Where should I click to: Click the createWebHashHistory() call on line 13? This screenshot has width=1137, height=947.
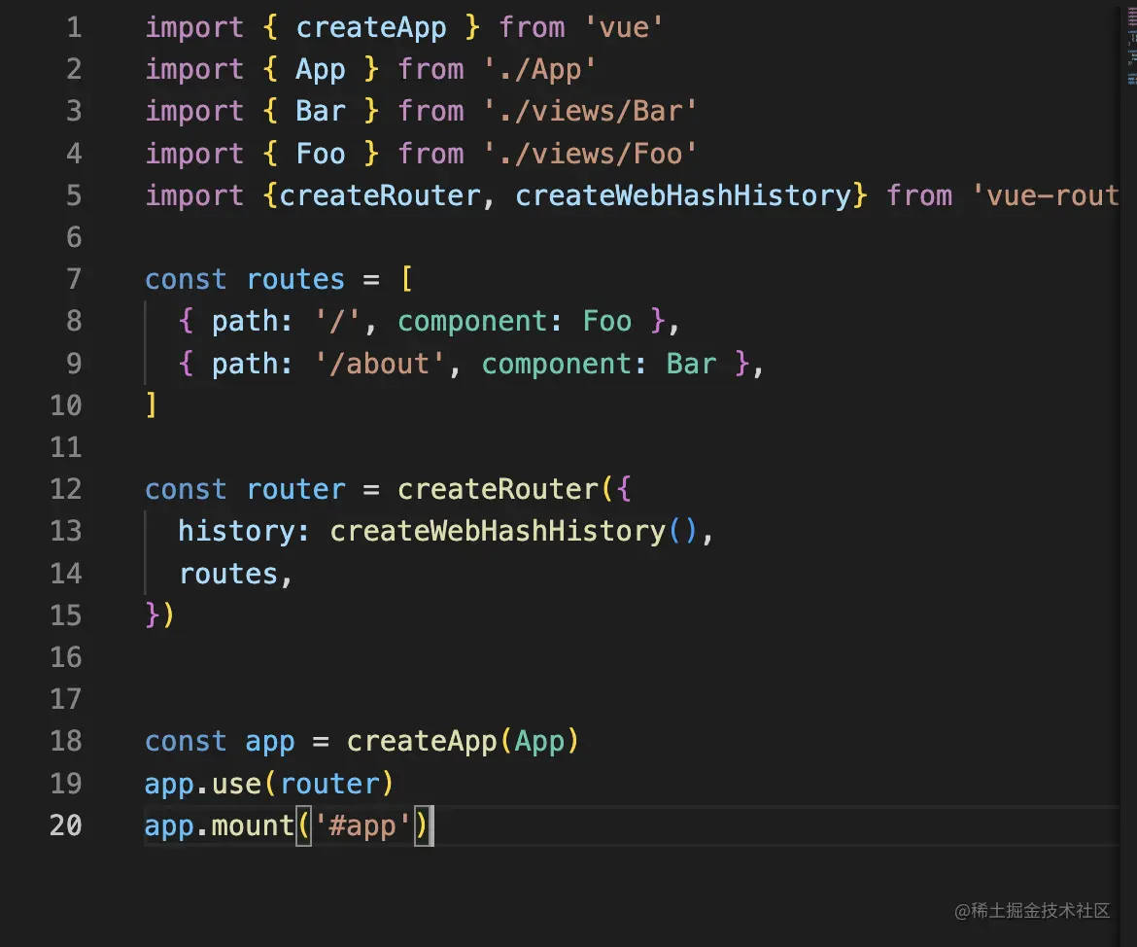pos(513,531)
